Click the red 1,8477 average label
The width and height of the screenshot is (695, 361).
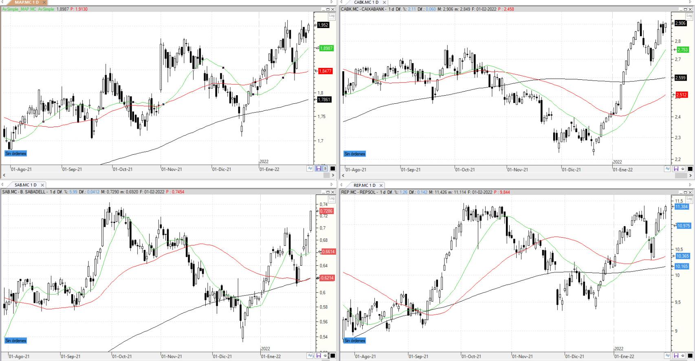(325, 71)
